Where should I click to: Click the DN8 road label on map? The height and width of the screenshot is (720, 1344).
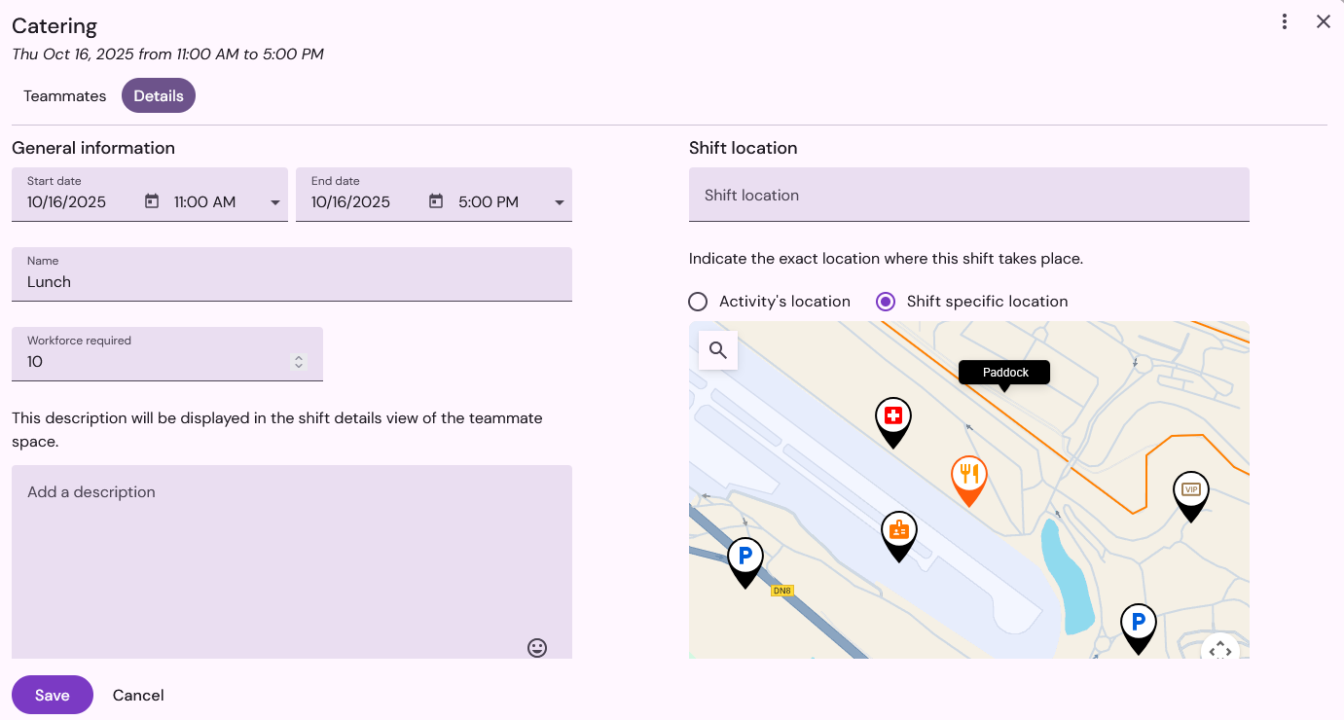coord(781,591)
